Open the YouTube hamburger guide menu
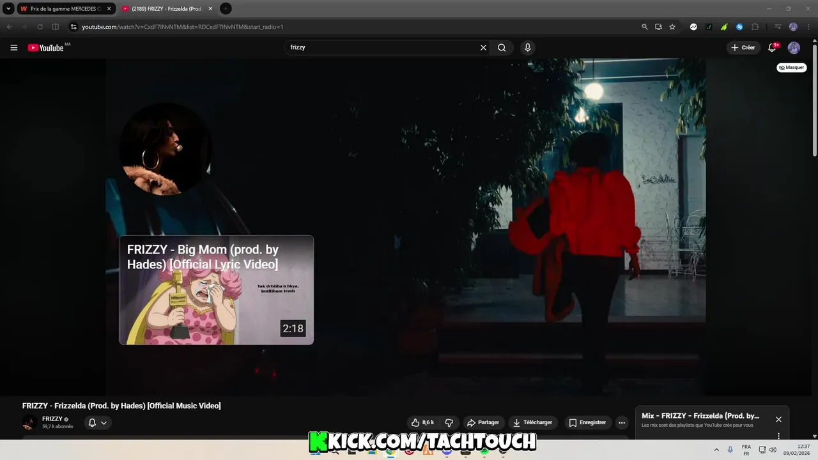The width and height of the screenshot is (818, 460). [13, 47]
